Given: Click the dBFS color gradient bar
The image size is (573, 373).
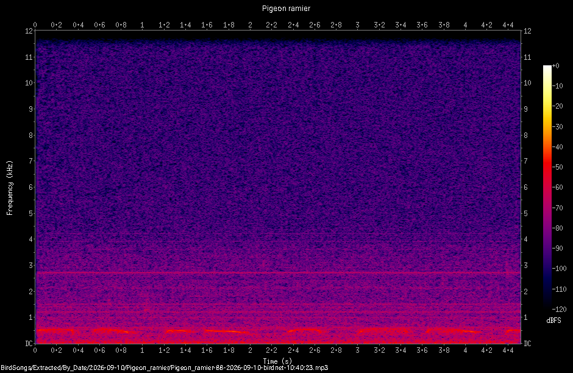Looking at the screenshot, I should (547, 187).
